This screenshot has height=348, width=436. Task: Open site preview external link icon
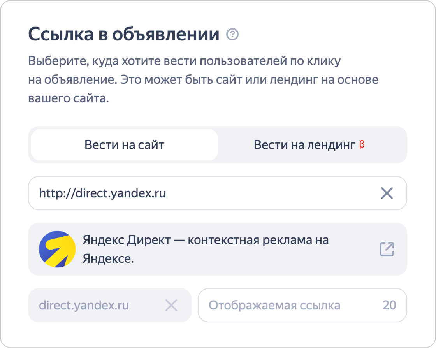387,249
